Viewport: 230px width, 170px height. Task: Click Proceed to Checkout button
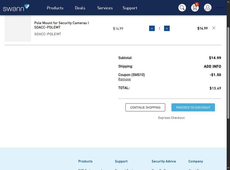193,107
